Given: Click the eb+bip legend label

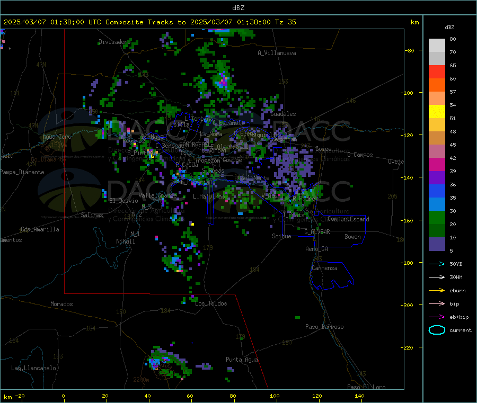Looking at the screenshot, I should pyautogui.click(x=459, y=317).
